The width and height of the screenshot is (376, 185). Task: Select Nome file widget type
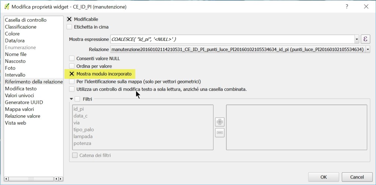coord(16,54)
